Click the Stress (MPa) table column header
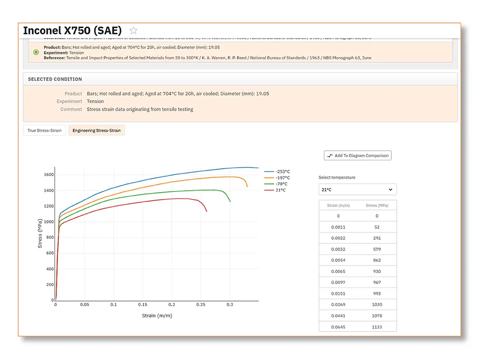 pyautogui.click(x=377, y=205)
